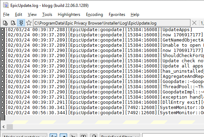
Task: Open the Help menu
Action: pyautogui.click(x=135, y=15)
